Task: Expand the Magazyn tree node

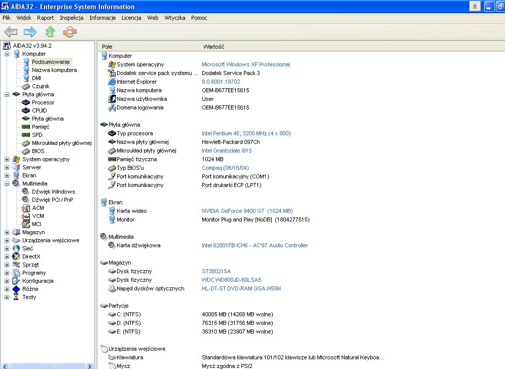Action: click(x=7, y=232)
